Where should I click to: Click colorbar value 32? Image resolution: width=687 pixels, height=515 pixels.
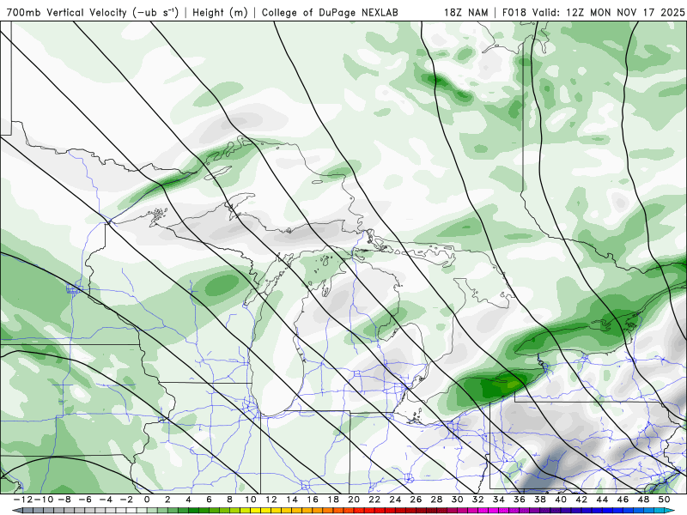[478, 500]
